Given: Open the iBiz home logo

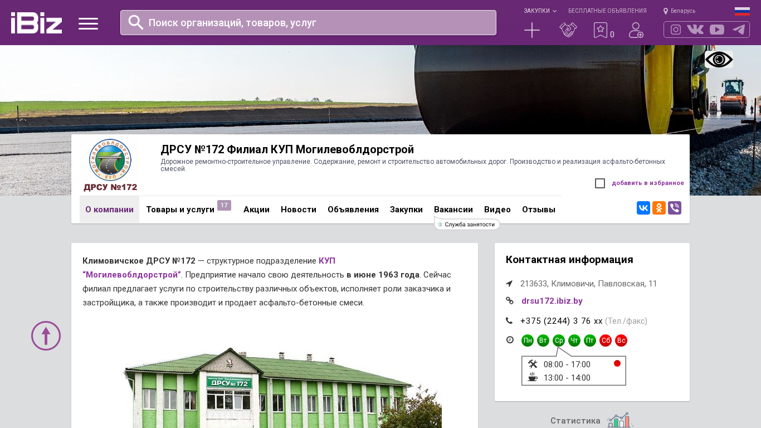Looking at the screenshot, I should (x=36, y=23).
